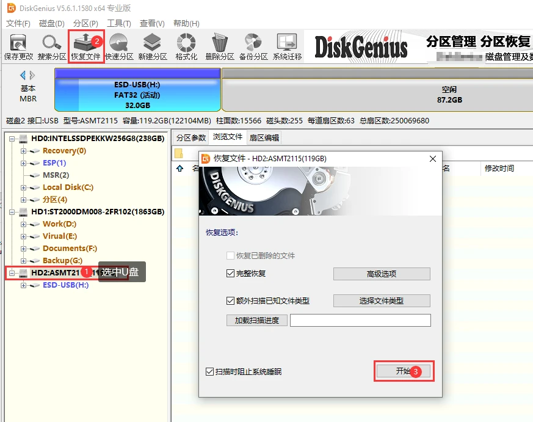Expand the ESD-USB(H:) tree node
This screenshot has height=422, width=533.
(23, 285)
